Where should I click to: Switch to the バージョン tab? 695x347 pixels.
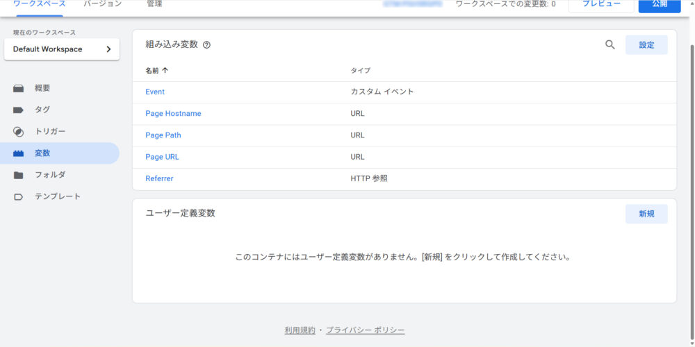tap(102, 4)
